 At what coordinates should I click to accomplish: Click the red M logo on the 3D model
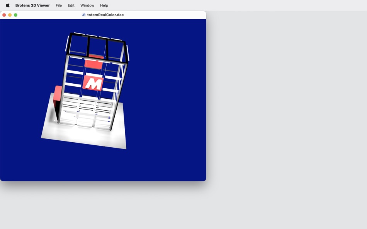[93, 83]
